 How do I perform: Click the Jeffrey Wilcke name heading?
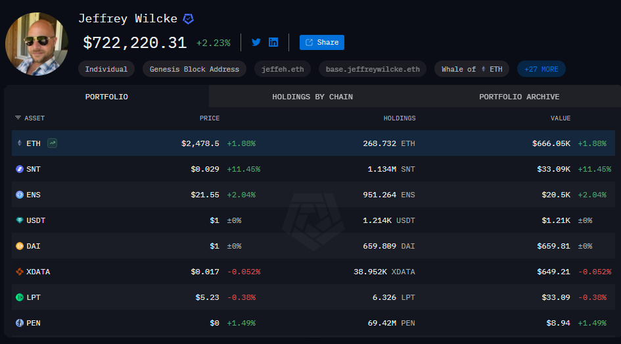click(x=127, y=18)
